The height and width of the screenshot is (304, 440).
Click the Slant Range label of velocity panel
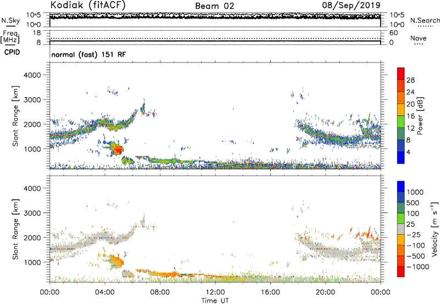(15, 229)
